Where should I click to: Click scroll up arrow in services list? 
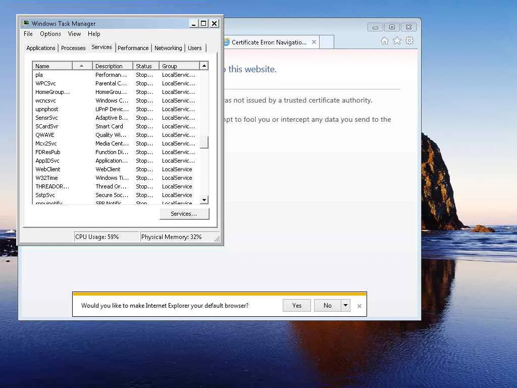204,66
